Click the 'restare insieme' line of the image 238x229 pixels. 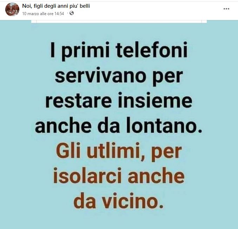pos(119,100)
